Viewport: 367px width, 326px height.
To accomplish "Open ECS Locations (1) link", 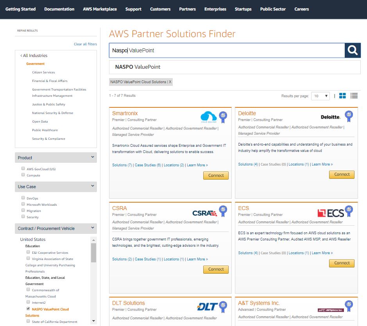I will tap(299, 253).
